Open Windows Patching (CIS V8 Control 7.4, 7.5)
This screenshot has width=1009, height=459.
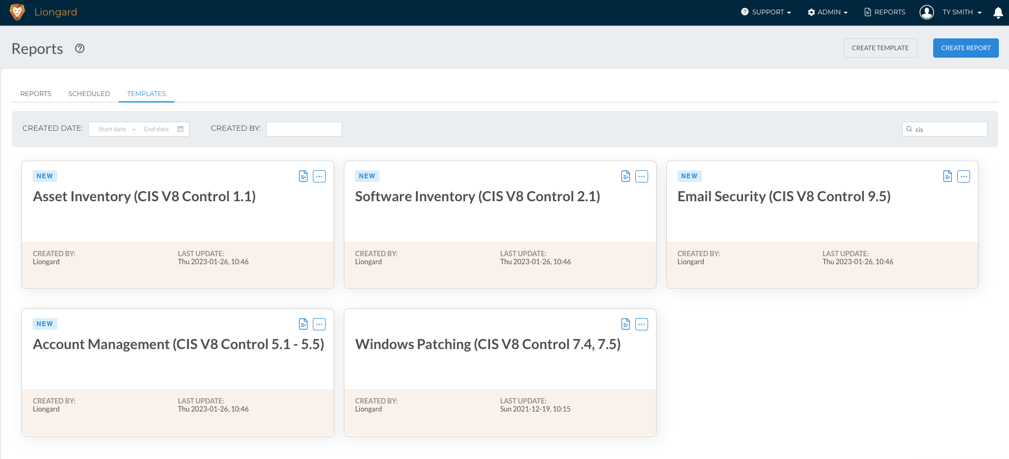[x=488, y=344]
